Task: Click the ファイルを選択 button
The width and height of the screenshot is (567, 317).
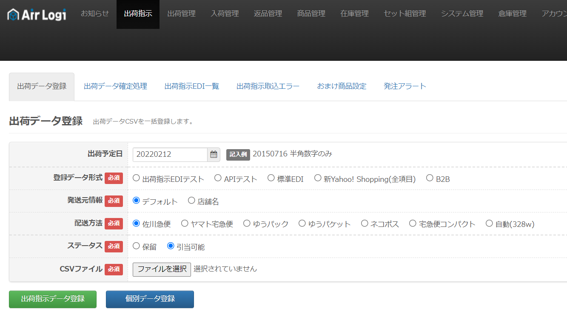Action: pos(162,269)
